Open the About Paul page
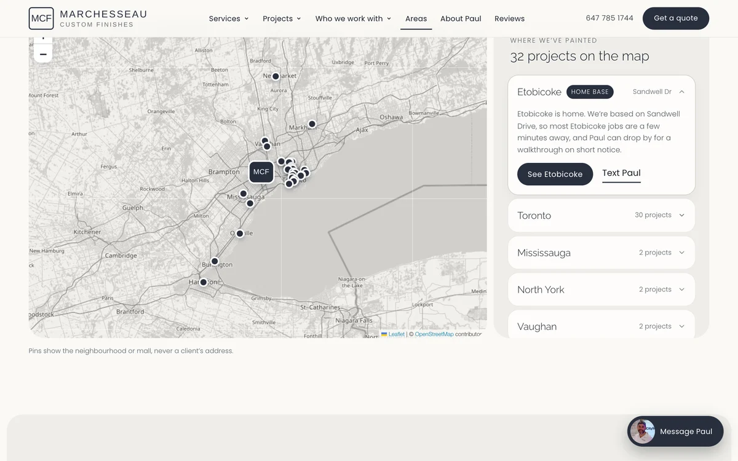Screen dimensions: 738x461 coord(461,18)
